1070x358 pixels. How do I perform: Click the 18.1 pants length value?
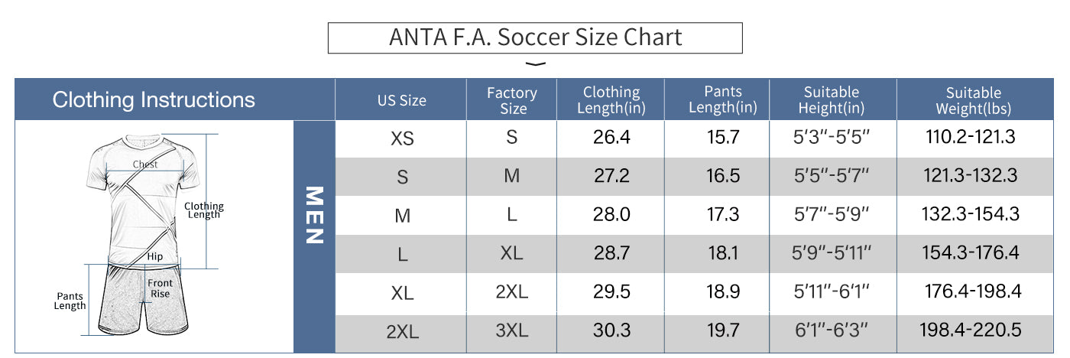point(722,253)
